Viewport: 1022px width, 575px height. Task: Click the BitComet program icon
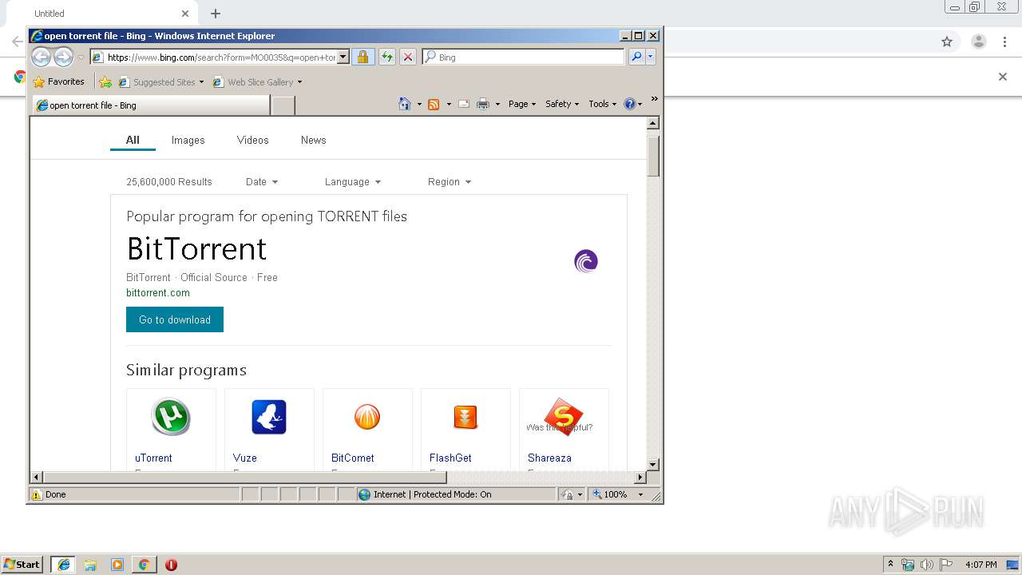pos(367,417)
